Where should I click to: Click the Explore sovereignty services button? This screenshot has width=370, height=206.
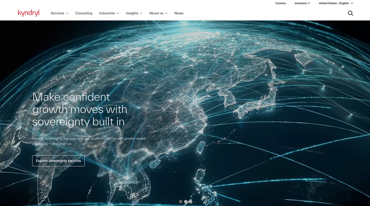tap(58, 161)
